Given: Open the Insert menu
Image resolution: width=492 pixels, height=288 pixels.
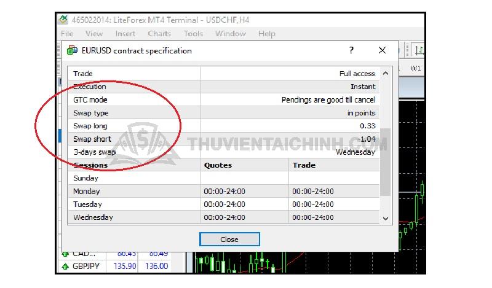Looking at the screenshot, I should click(125, 34).
